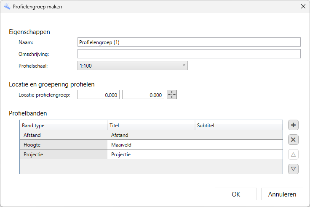The height and width of the screenshot is (207, 310).
Task: Focus the Omschrijving input field
Action: (x=189, y=54)
